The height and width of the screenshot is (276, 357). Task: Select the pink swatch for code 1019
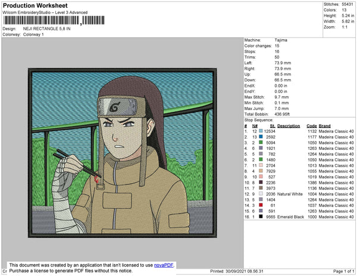click(261, 177)
